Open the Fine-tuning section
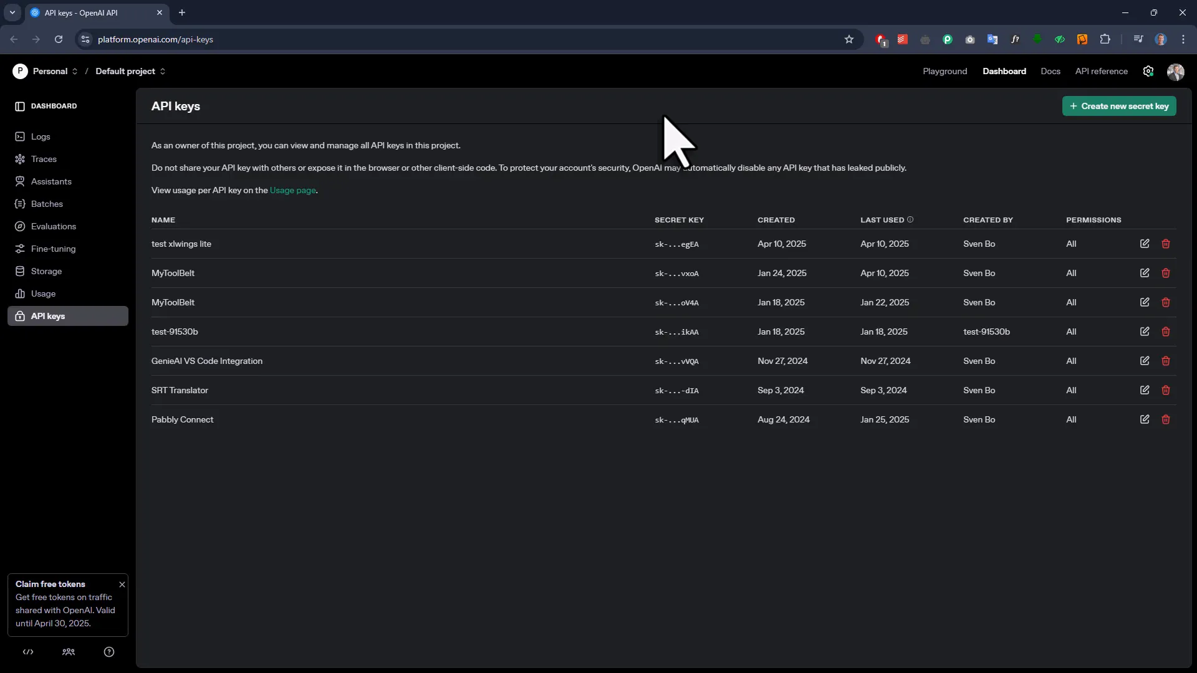This screenshot has width=1197, height=673. pyautogui.click(x=52, y=249)
